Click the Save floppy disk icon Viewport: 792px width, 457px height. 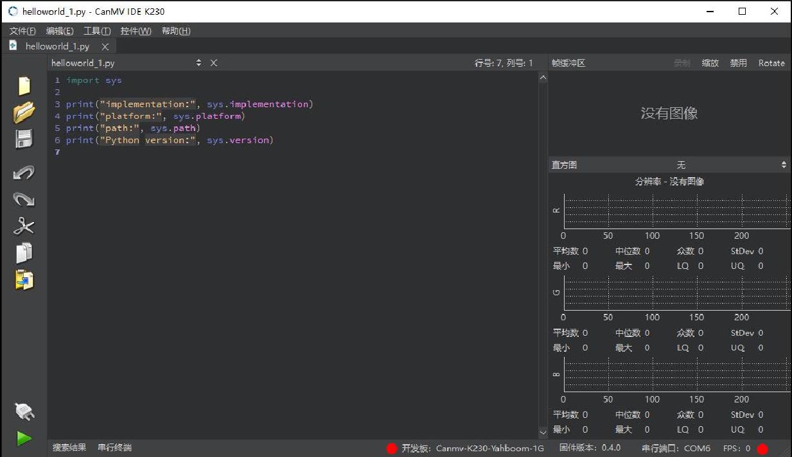(24, 139)
